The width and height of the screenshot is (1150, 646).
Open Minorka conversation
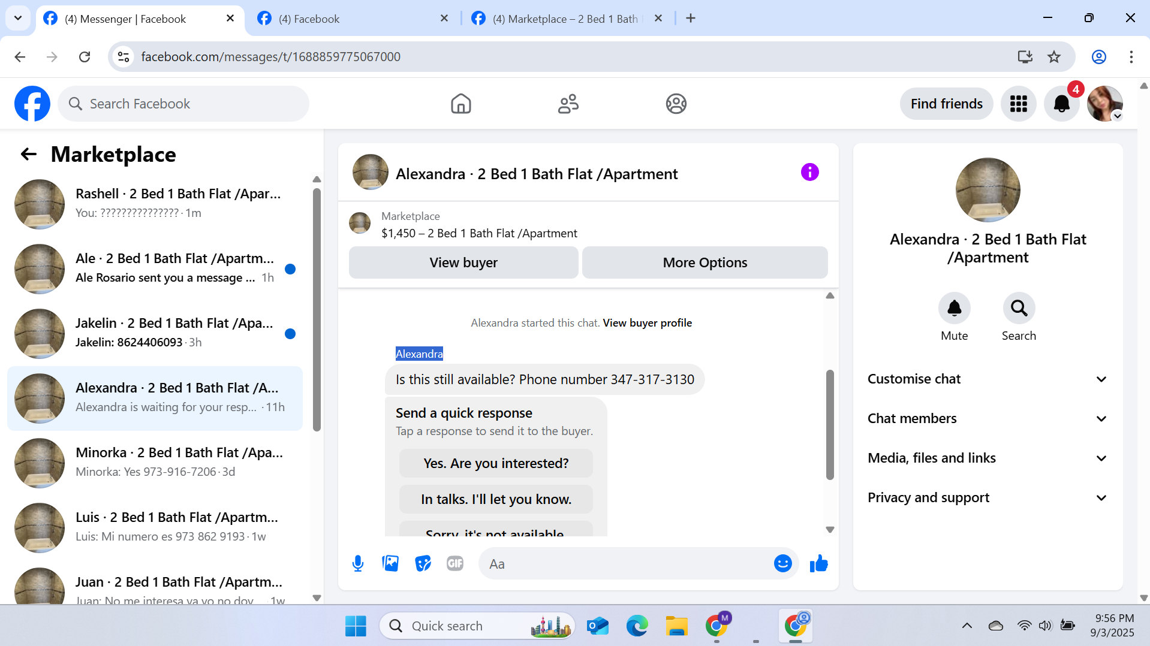[x=155, y=463]
